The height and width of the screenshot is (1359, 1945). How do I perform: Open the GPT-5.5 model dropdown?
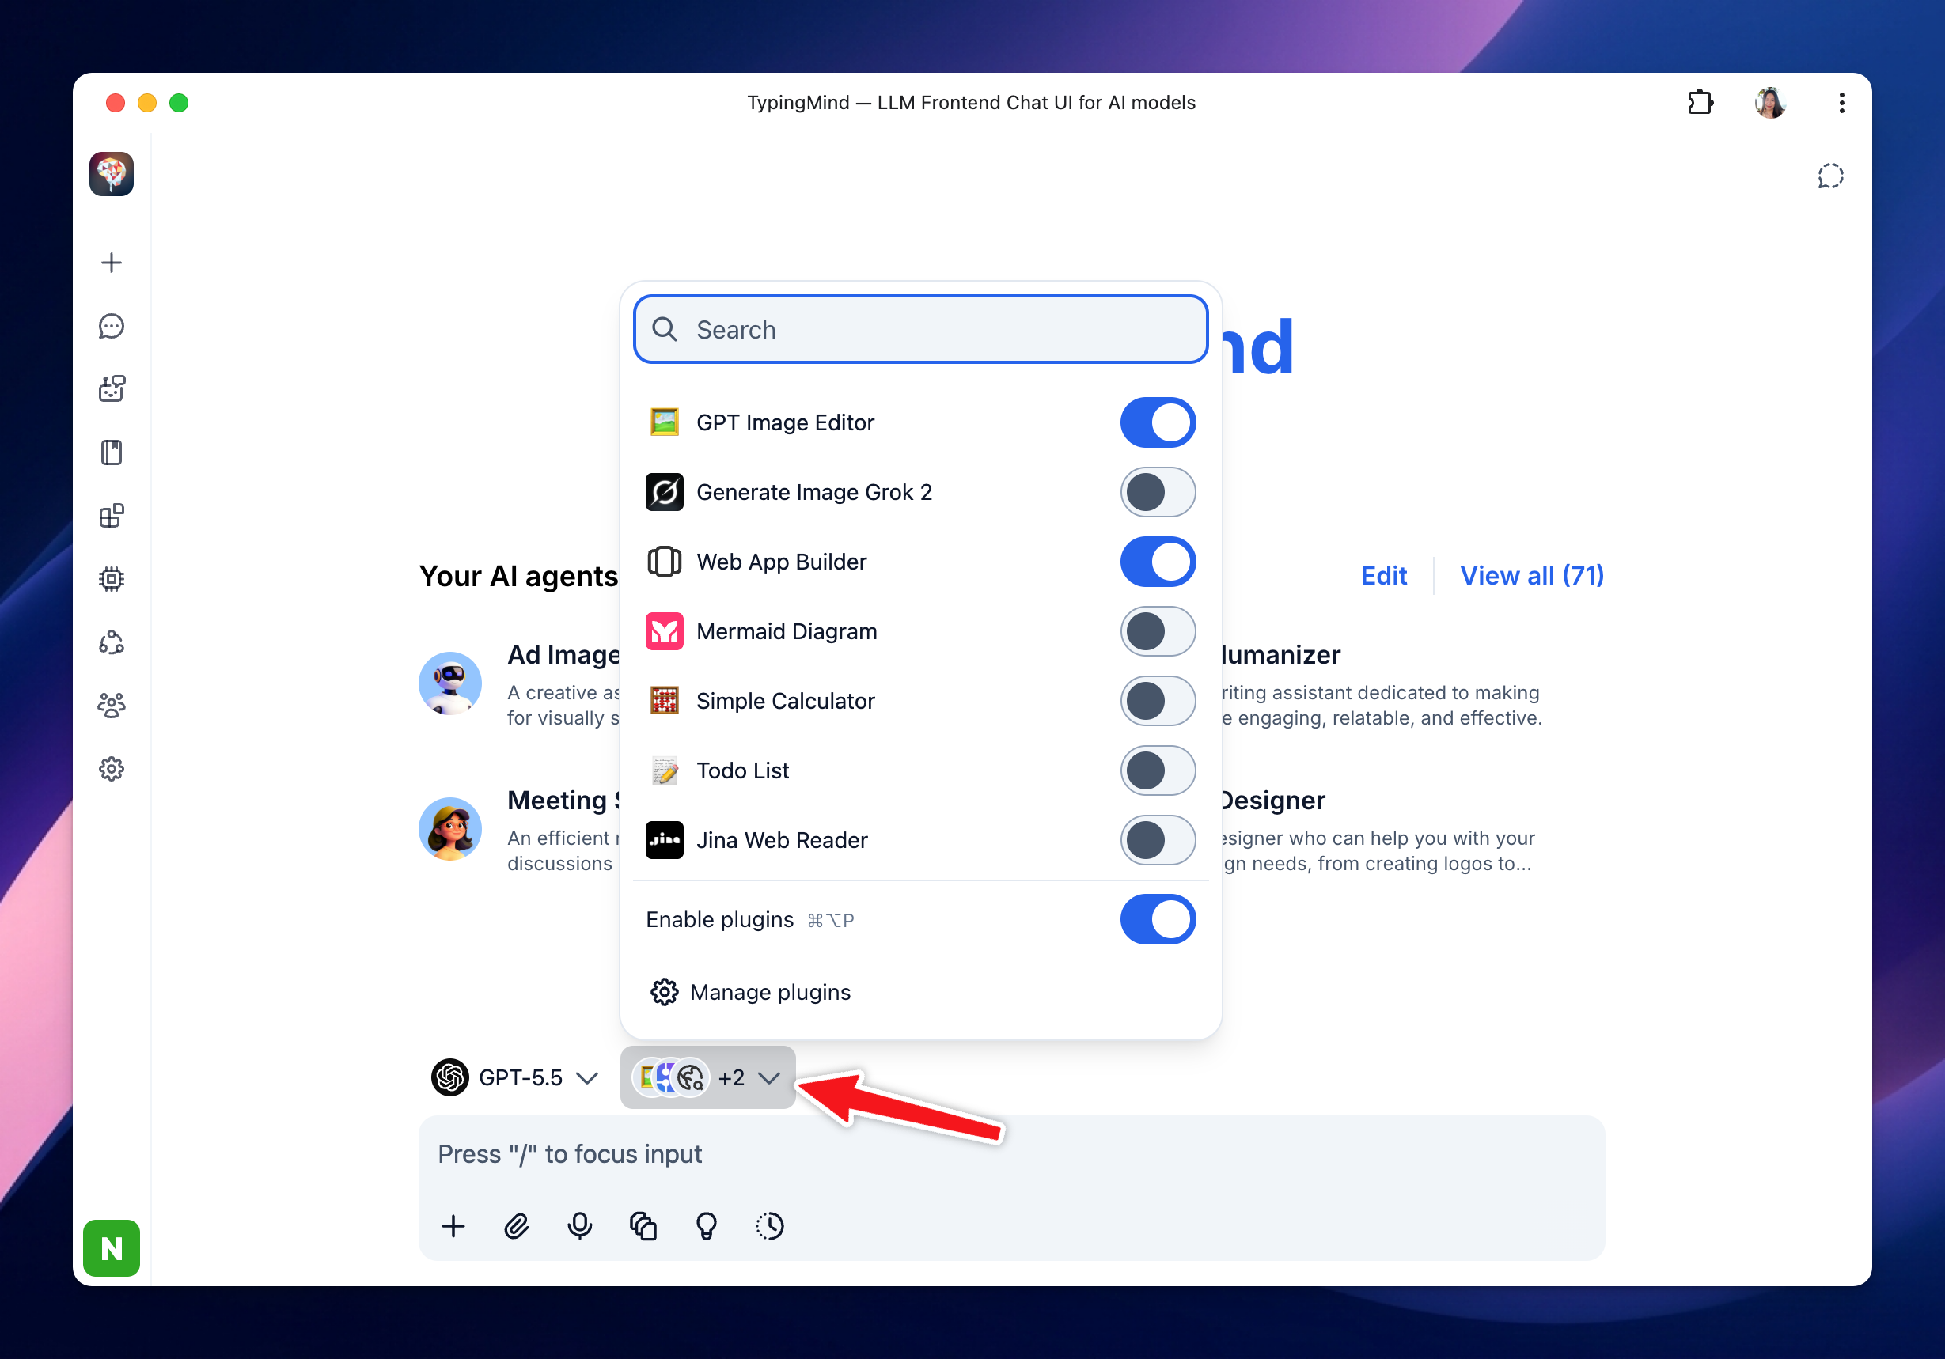coord(516,1078)
